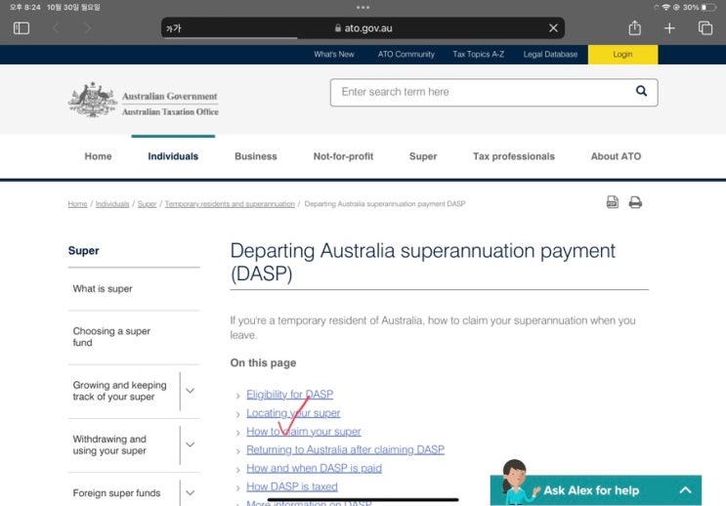Jump to 'Returning to Australia after claiming DASP'
Image resolution: width=726 pixels, height=506 pixels.
pos(345,450)
